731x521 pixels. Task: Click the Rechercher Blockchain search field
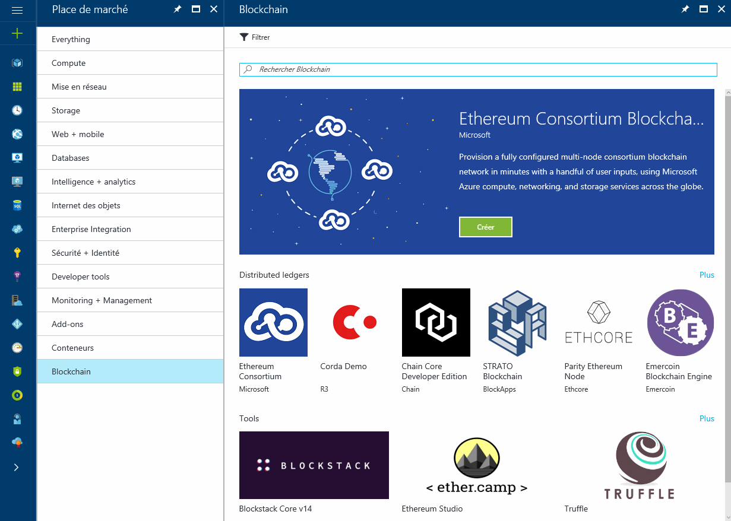(x=478, y=69)
